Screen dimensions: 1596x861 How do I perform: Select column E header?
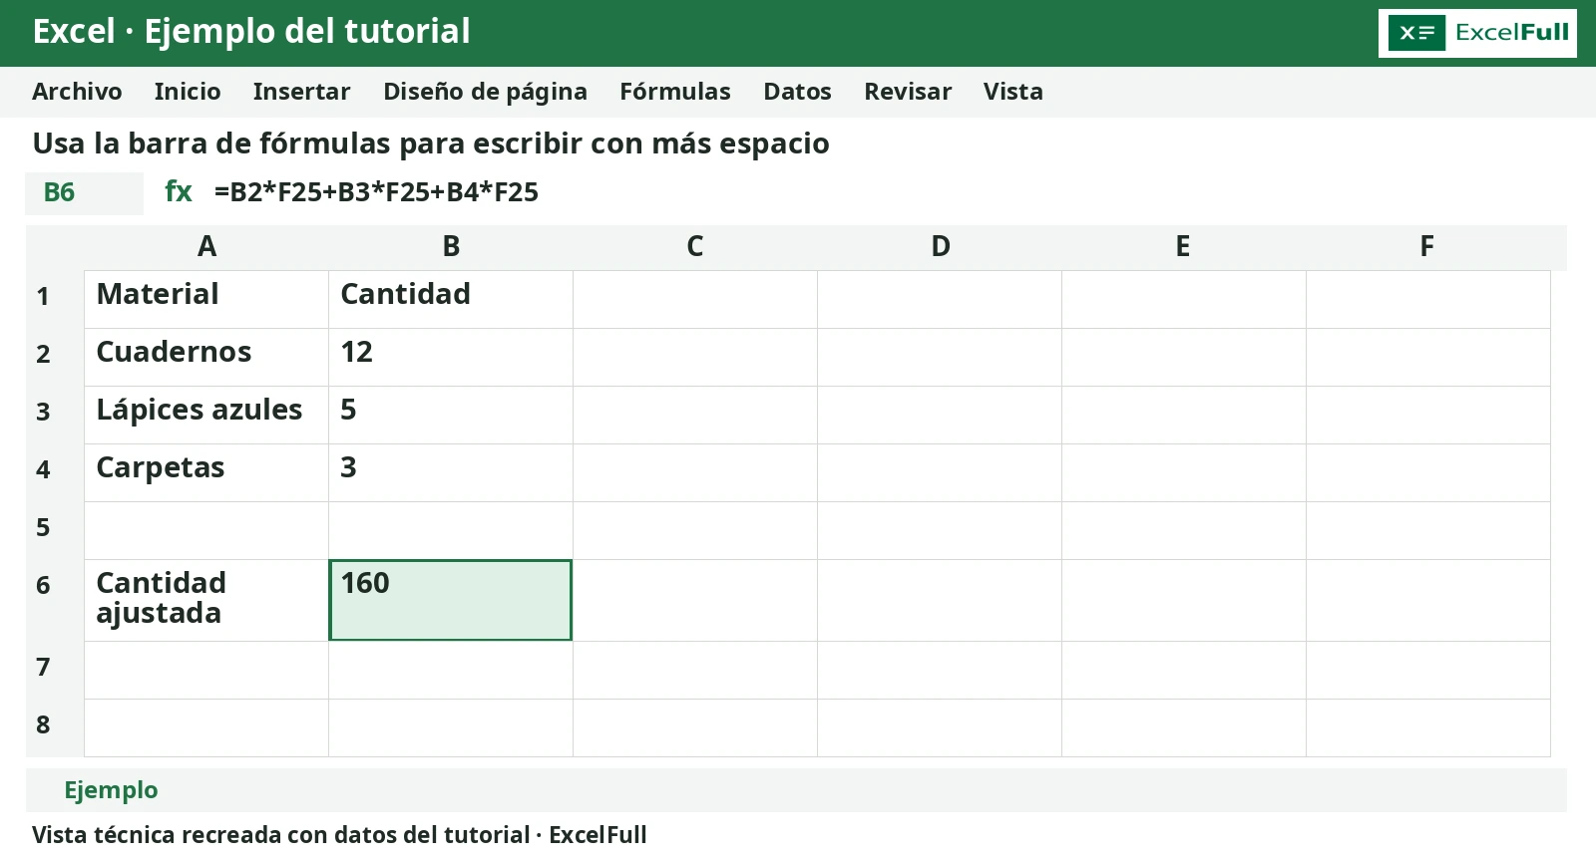pos(1184,247)
